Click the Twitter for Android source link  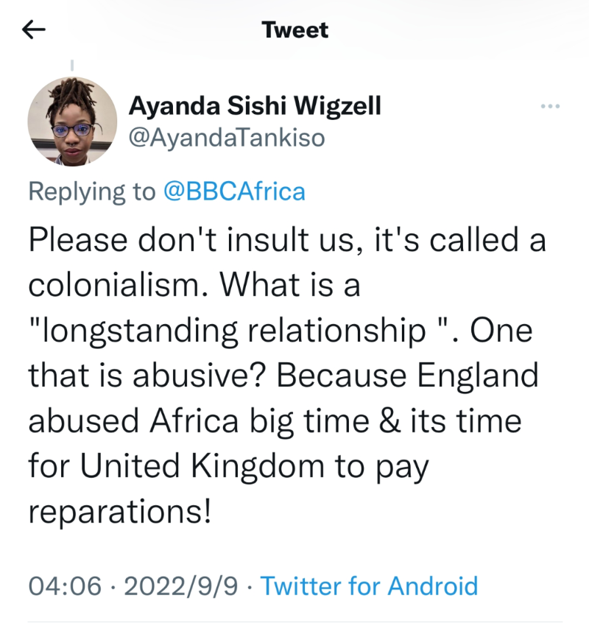pos(370,585)
